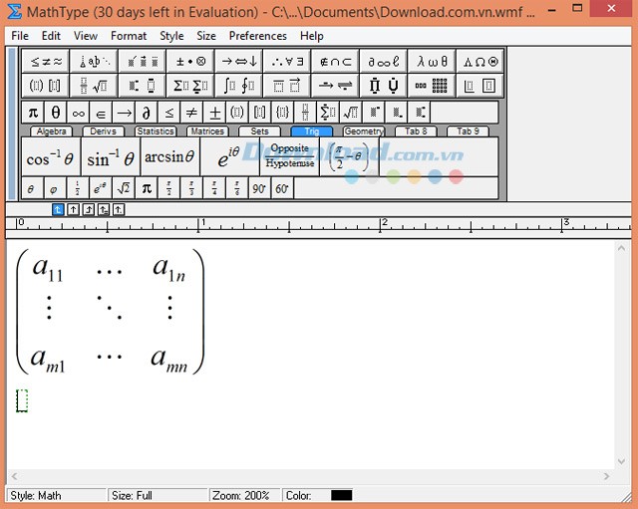This screenshot has height=509, width=638.
Task: Open the embellishments palette
Action: [142, 62]
